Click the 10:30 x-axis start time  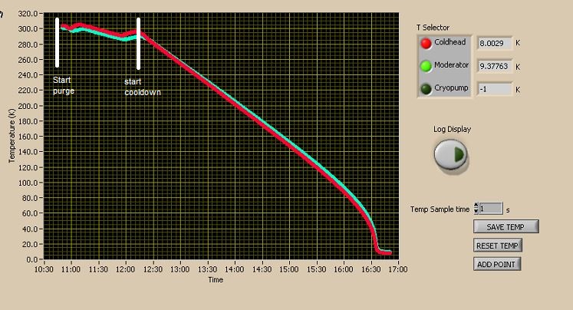tap(44, 269)
